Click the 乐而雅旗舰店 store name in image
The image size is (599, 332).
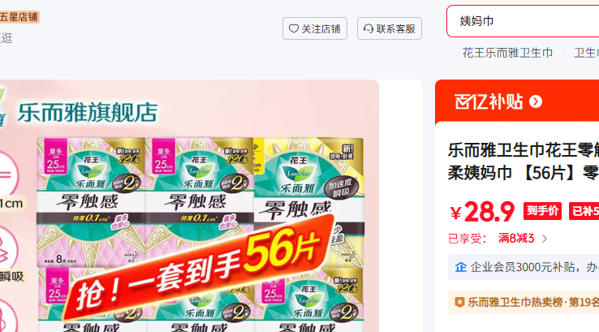point(87,113)
